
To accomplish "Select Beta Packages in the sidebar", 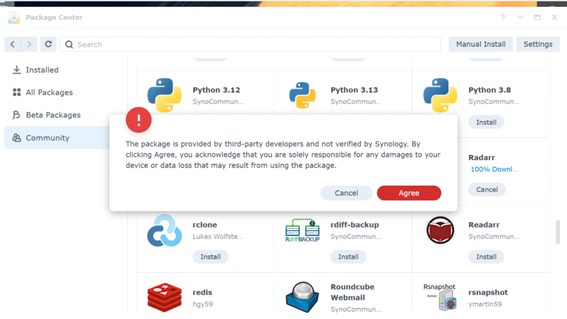I will (53, 115).
